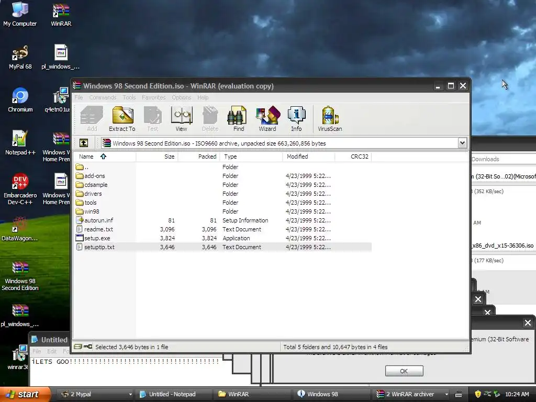Click the Extract To toolbar icon
Image resolution: width=536 pixels, height=402 pixels.
122,119
